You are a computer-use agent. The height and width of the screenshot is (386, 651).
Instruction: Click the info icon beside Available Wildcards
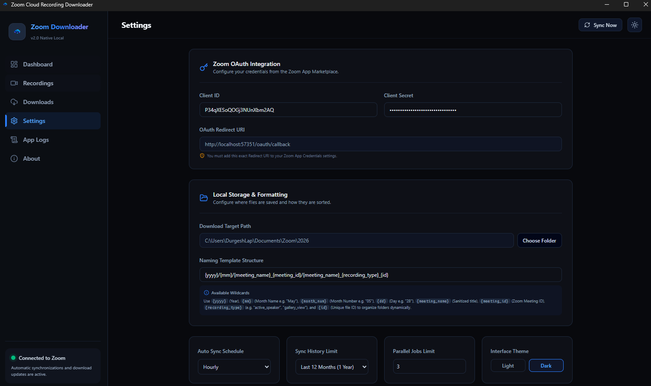point(206,293)
